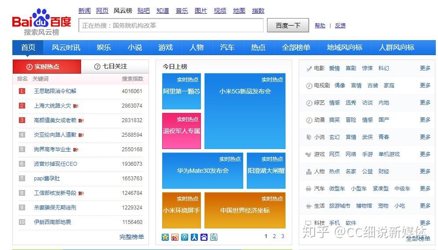Open 王思聪限消令和解 top keyword
The height and width of the screenshot is (250, 438).
point(55,91)
